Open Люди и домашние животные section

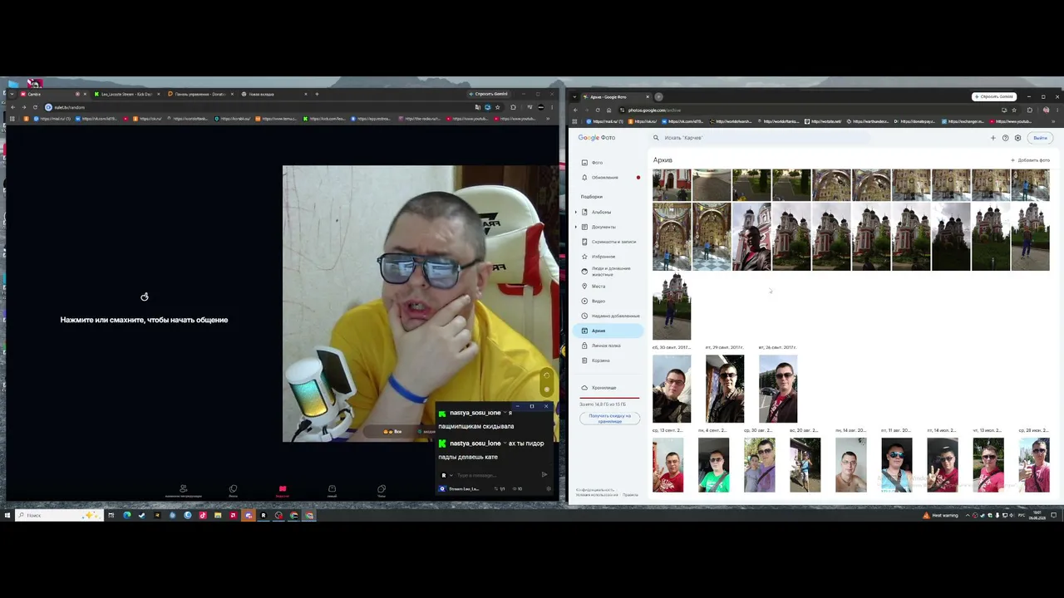[x=607, y=272]
